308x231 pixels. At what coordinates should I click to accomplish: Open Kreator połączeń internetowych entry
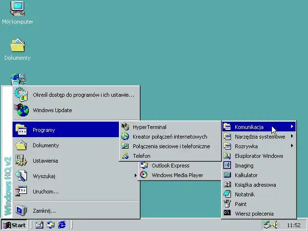click(x=170, y=137)
